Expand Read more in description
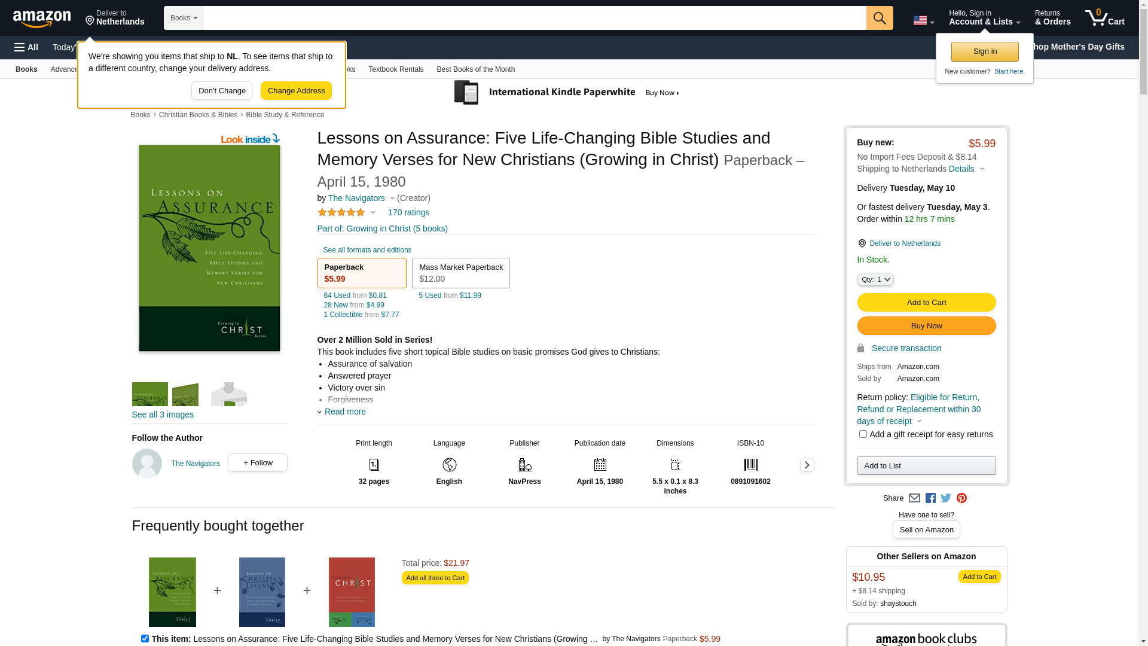Image resolution: width=1148 pixels, height=646 pixels. tap(344, 412)
